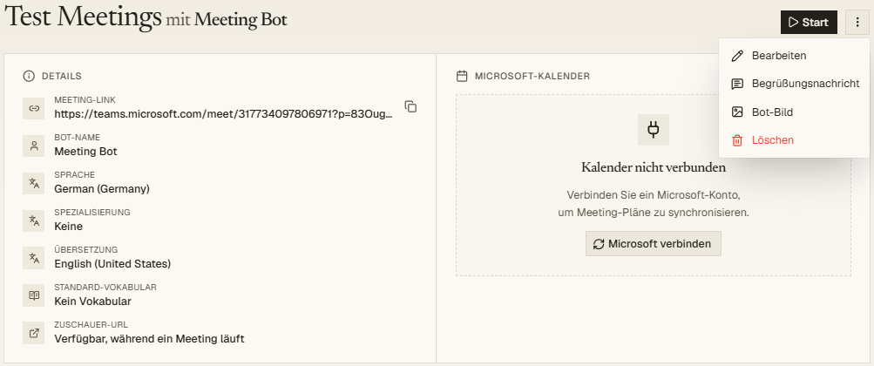Click the Teams meeting URL text
Viewport: 874px width, 366px height.
click(x=224, y=114)
